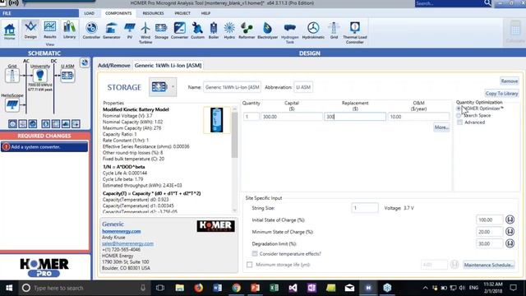Select Generic 1kWh Li-Ion [ASM] tab
This screenshot has height=296, width=526.
[168, 66]
